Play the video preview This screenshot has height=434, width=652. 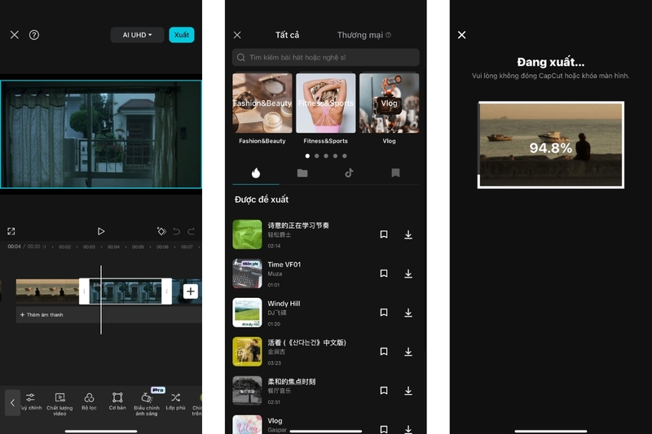point(100,231)
